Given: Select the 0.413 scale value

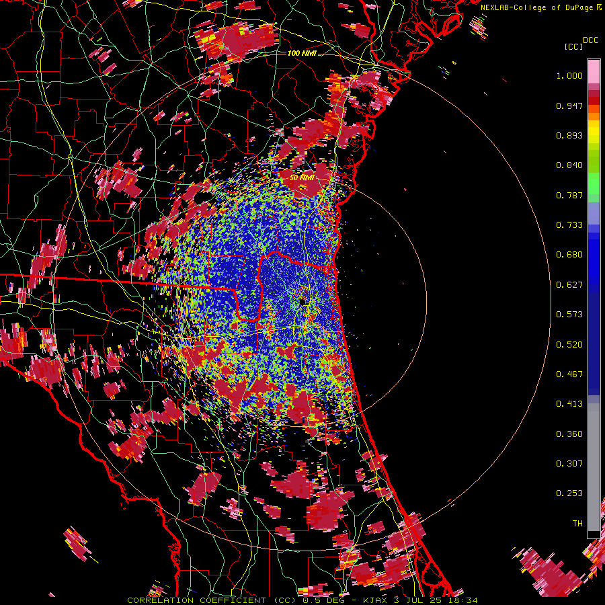Looking at the screenshot, I should coord(569,404).
